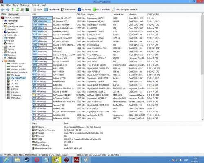Click the BIOS frissítések green arrow button
This screenshot has width=204, height=163.
[x=101, y=9]
